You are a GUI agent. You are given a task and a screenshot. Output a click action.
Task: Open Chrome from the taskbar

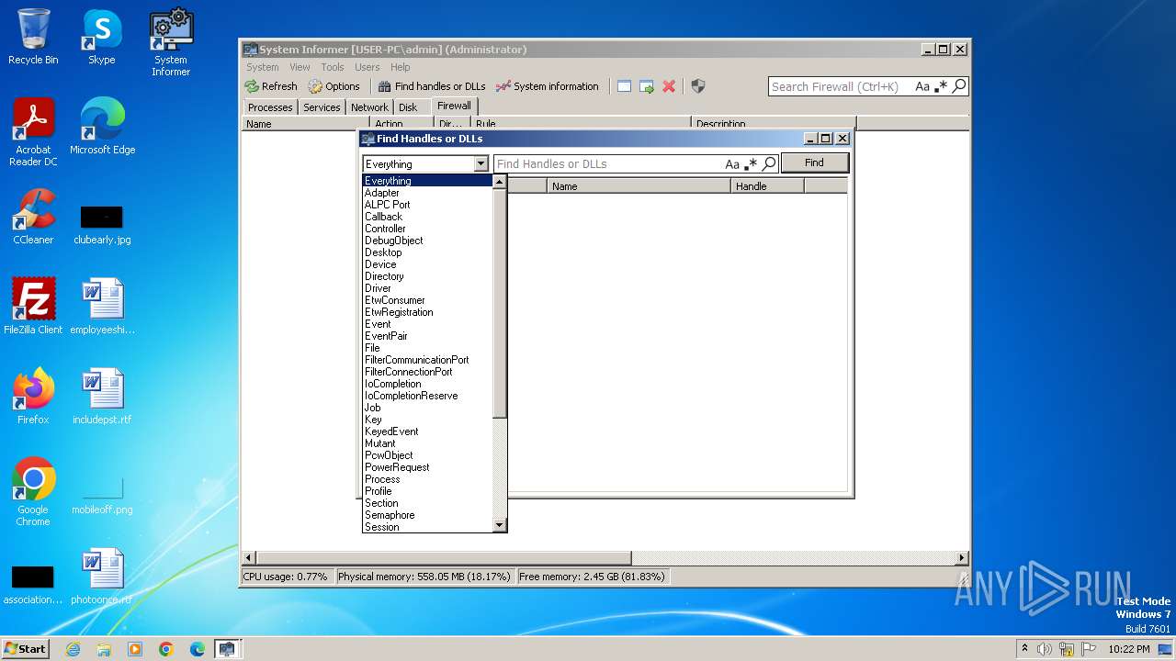pos(166,649)
